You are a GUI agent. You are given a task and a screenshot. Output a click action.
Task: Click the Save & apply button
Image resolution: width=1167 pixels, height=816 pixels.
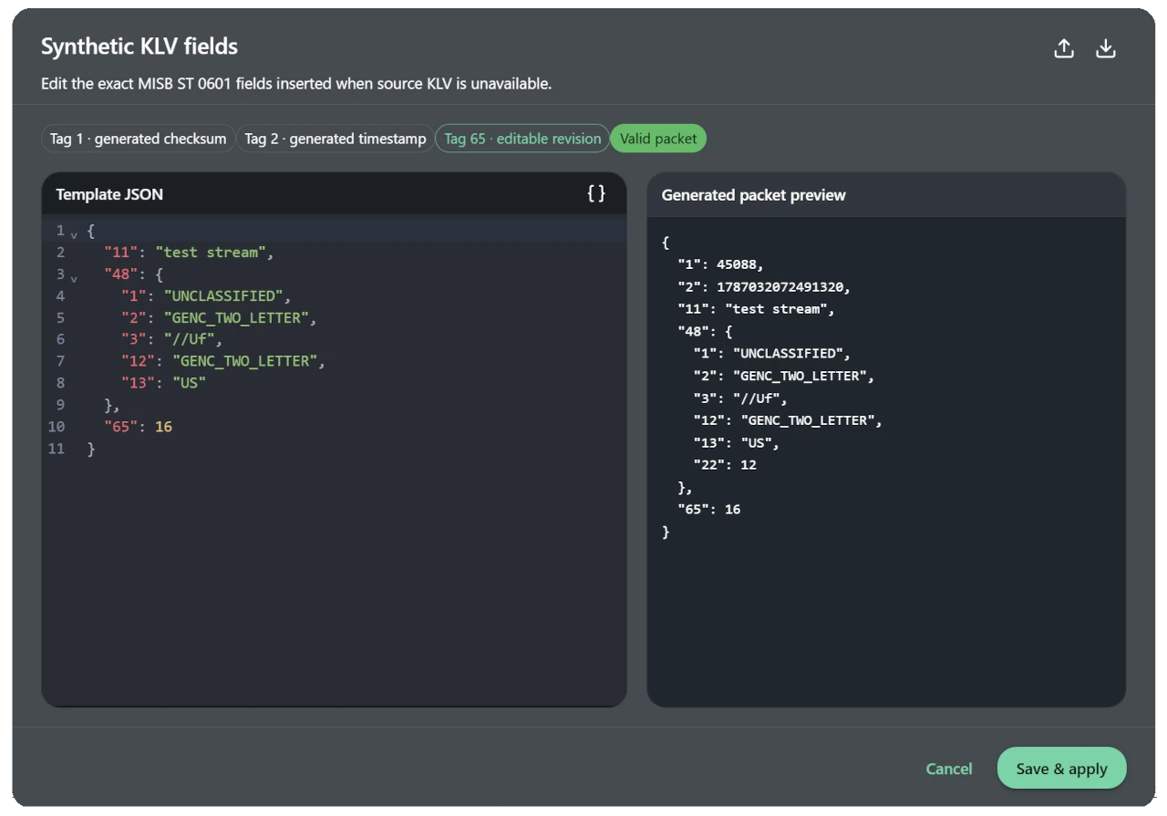(x=1062, y=769)
